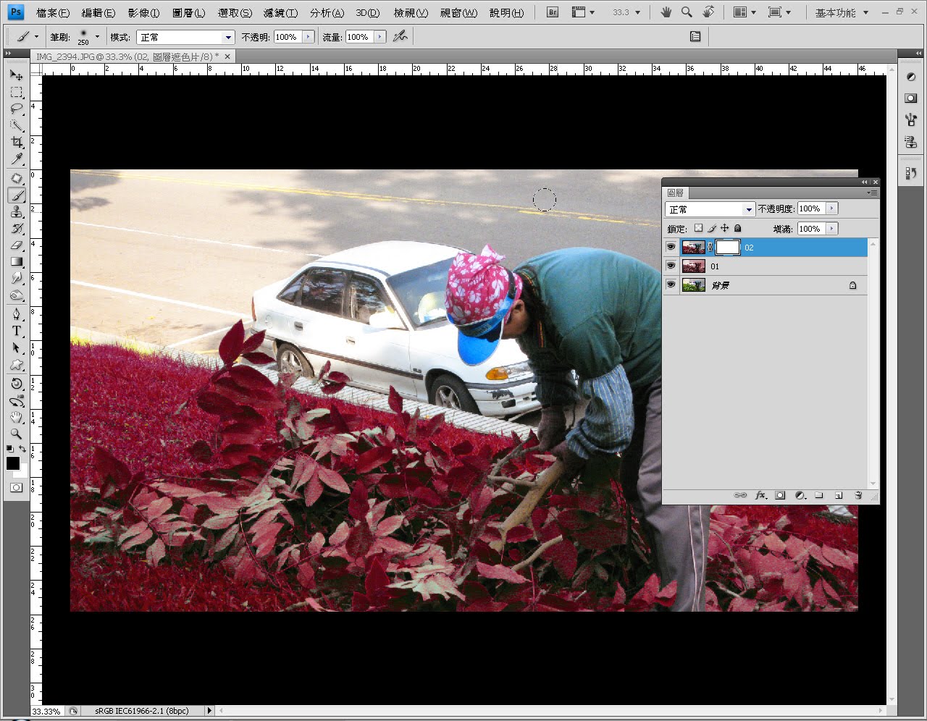Select the 3D Orbit camera tool

click(x=17, y=400)
